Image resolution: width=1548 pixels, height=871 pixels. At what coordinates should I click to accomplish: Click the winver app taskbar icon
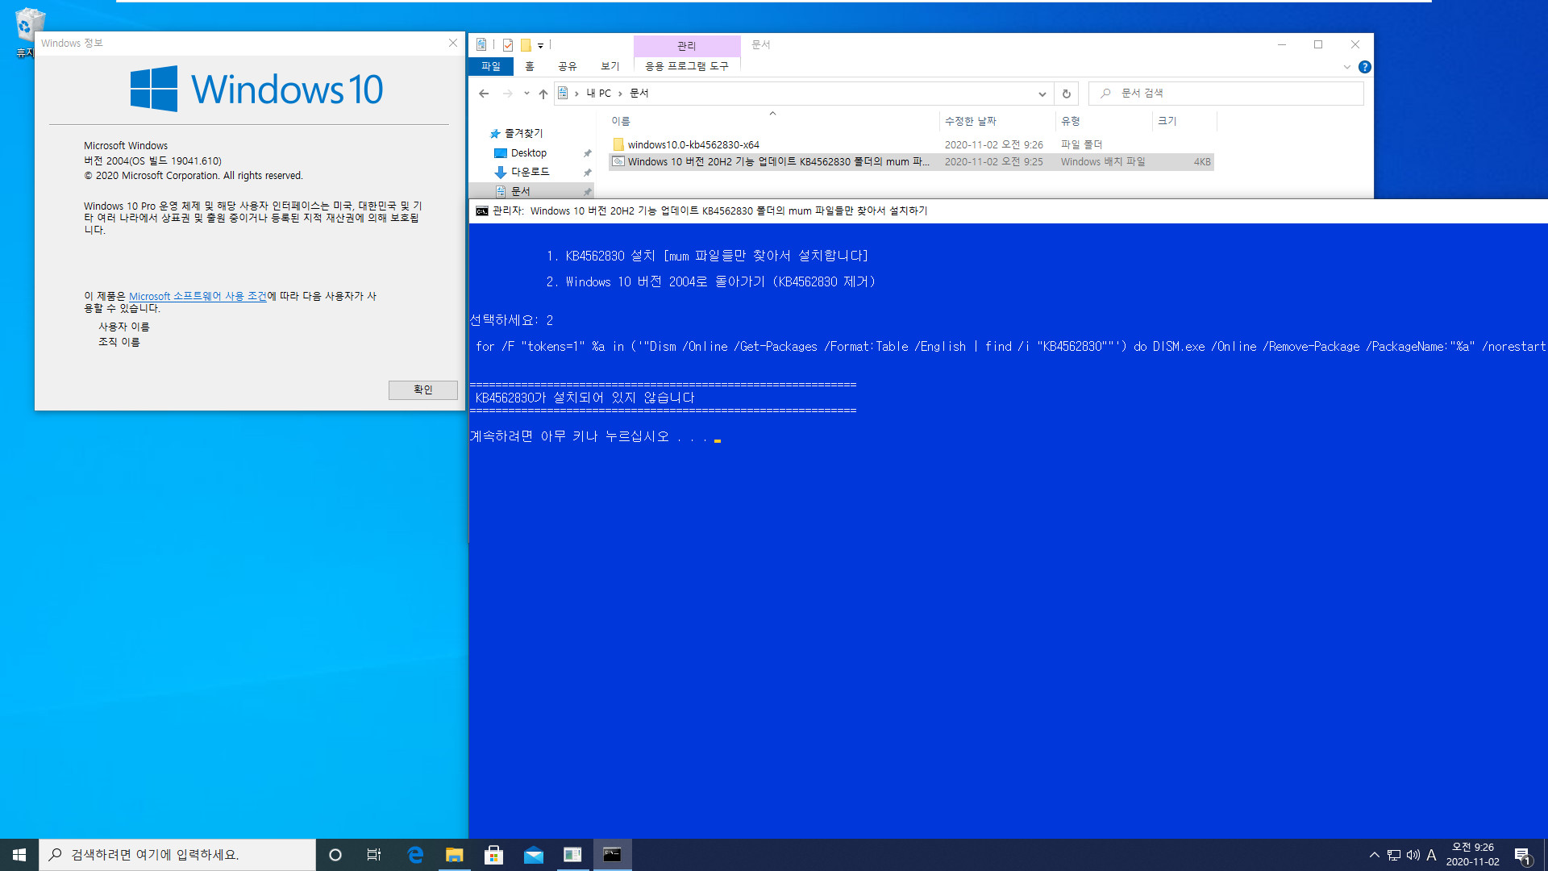pos(572,855)
